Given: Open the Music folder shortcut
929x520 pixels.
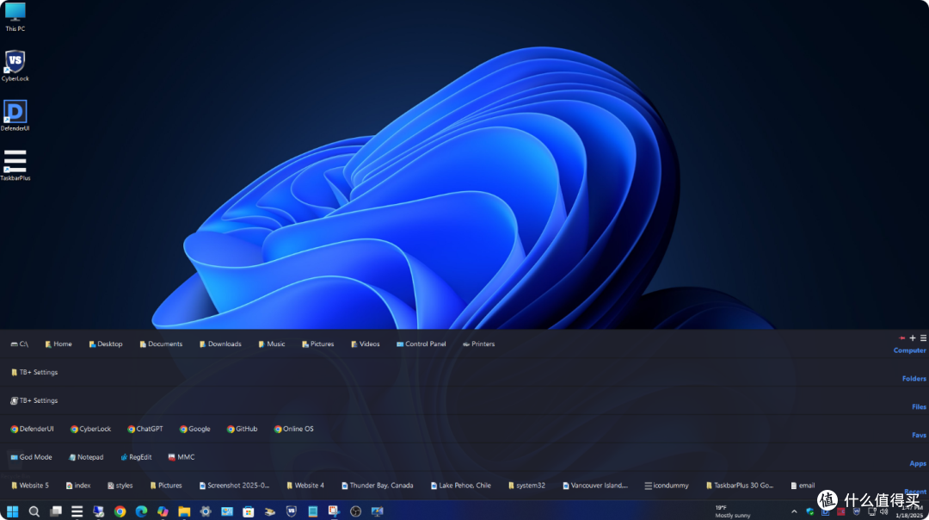Looking at the screenshot, I should [x=271, y=344].
